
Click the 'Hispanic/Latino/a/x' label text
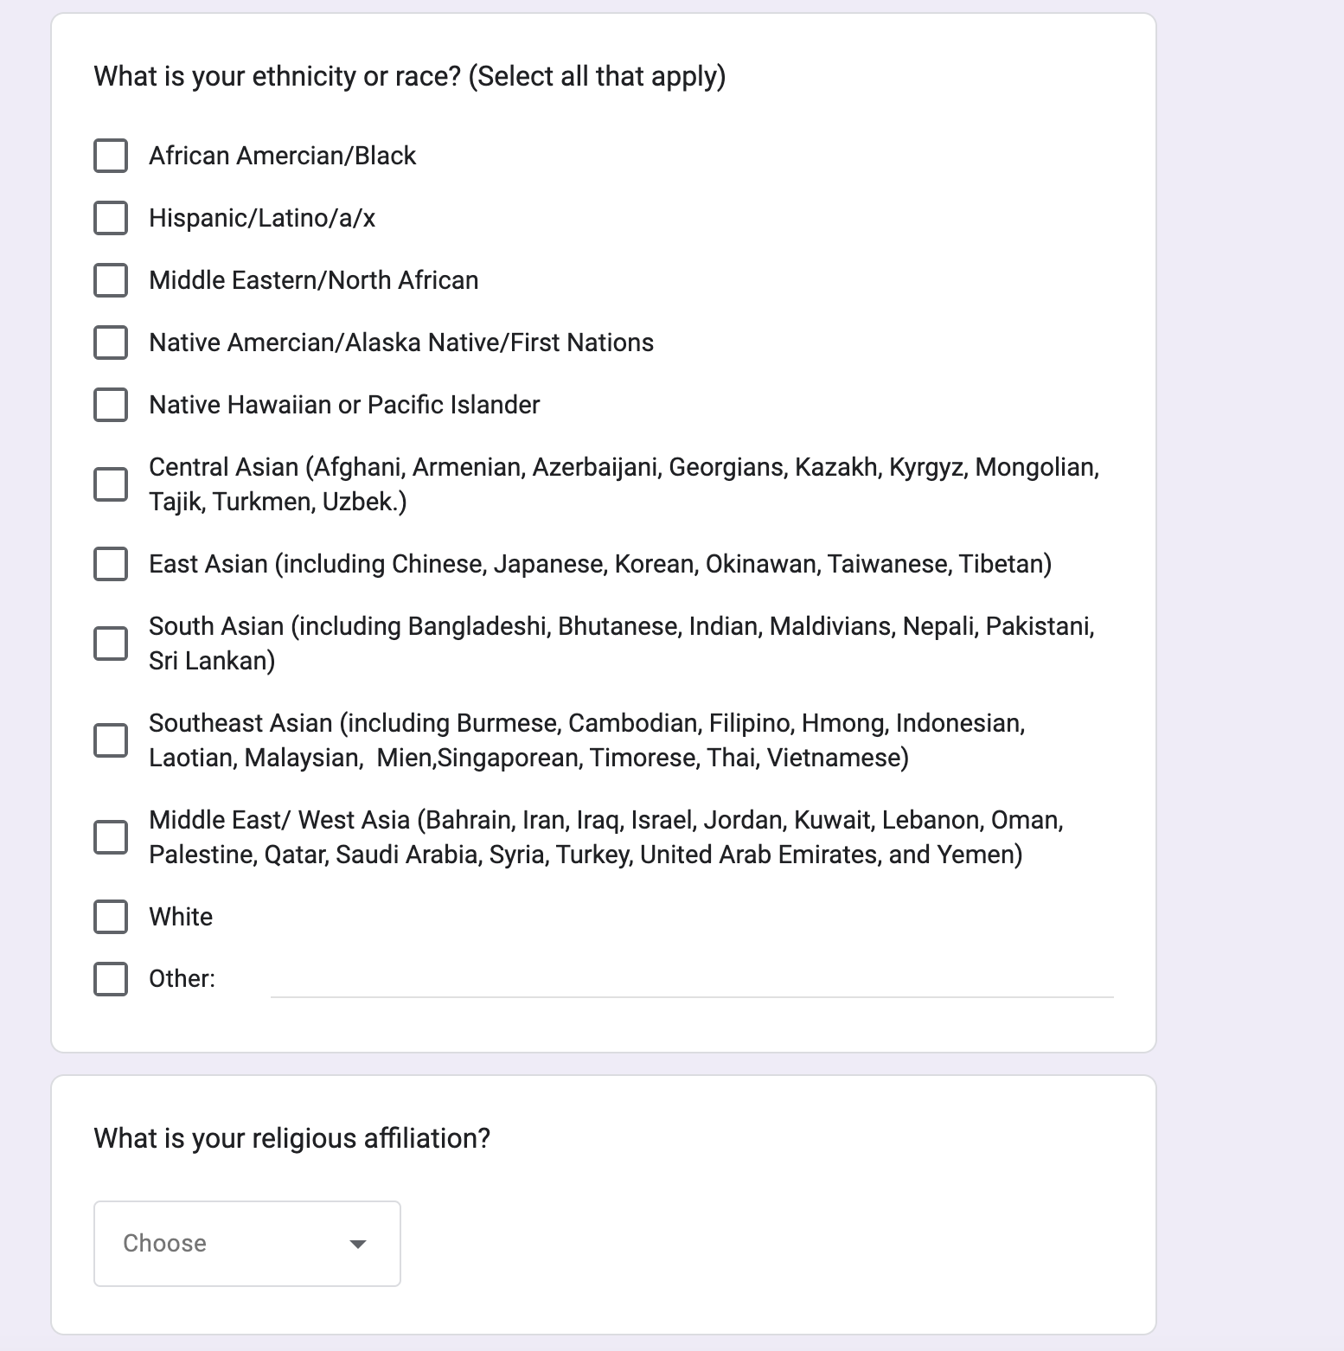[x=262, y=218]
